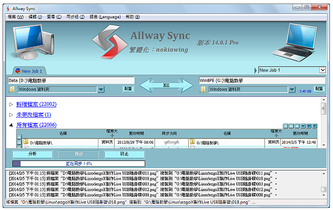This screenshot has height=210, width=333.
Task: Click second of six arrow icons above table
Action: pyautogui.click(x=292, y=126)
